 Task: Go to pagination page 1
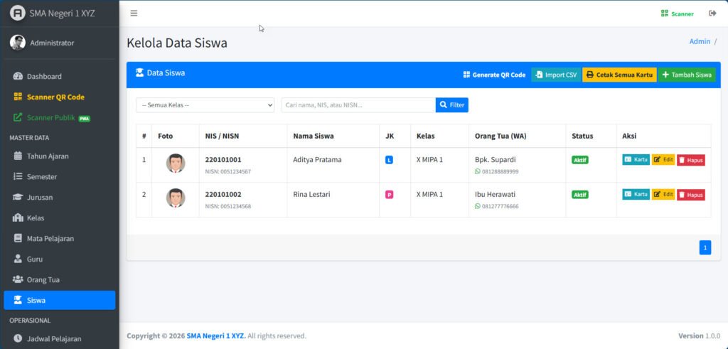pyautogui.click(x=705, y=248)
